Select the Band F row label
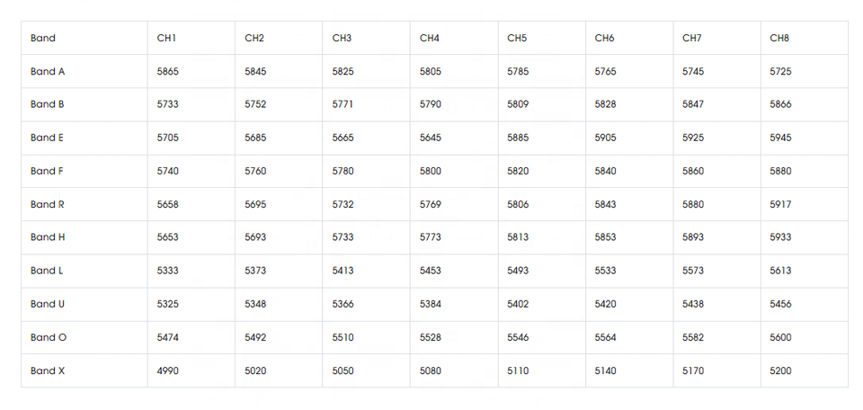863x410 pixels. click(48, 171)
